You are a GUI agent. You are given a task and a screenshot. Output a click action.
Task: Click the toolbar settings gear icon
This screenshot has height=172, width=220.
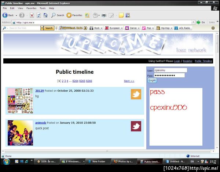point(213,28)
